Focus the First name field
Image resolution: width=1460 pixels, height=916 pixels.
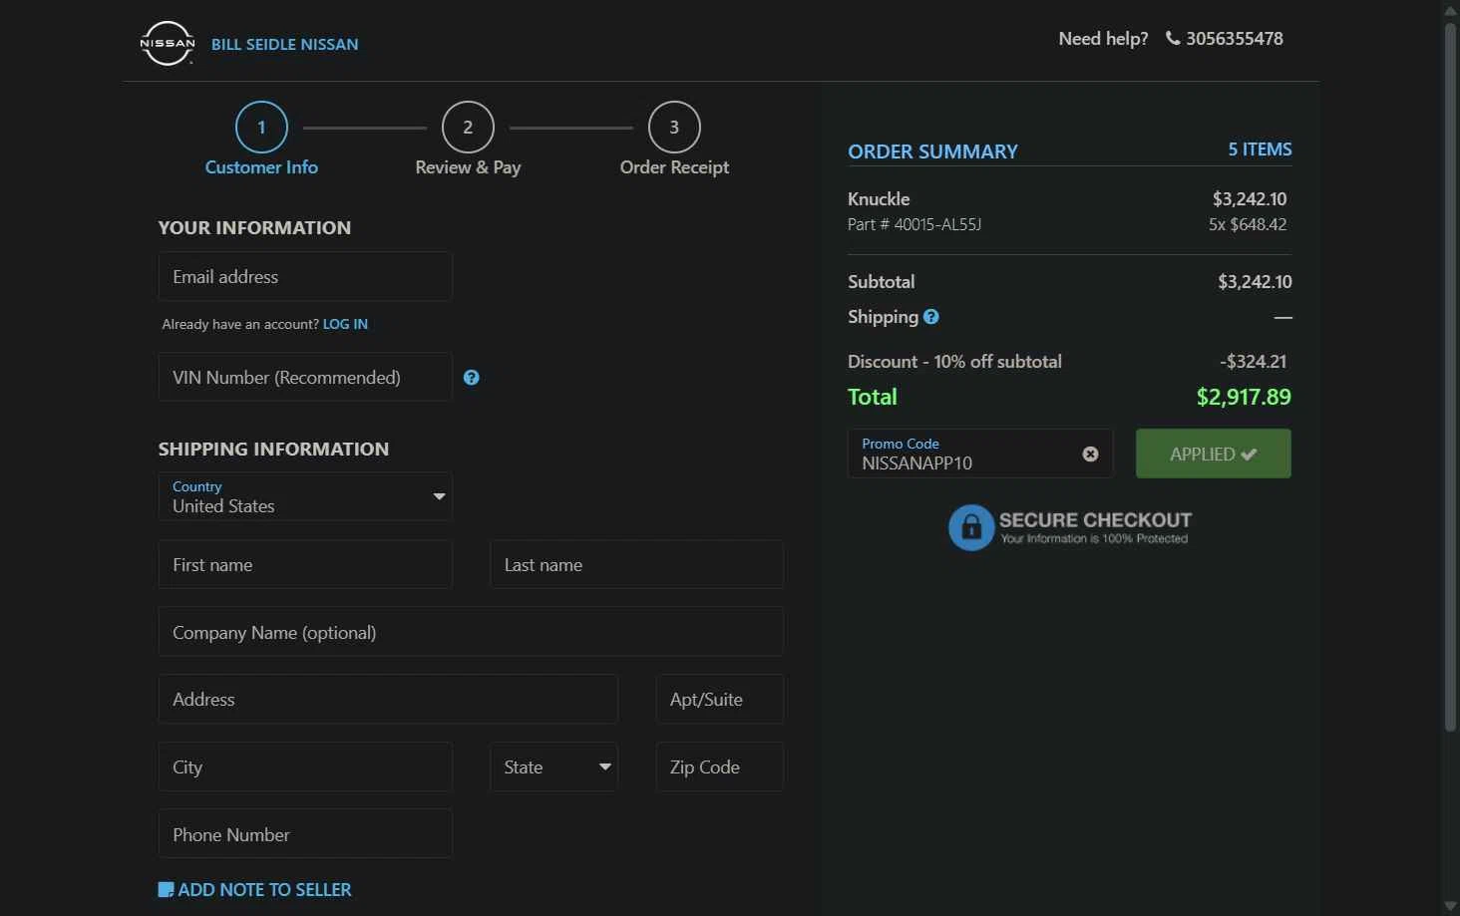click(305, 565)
